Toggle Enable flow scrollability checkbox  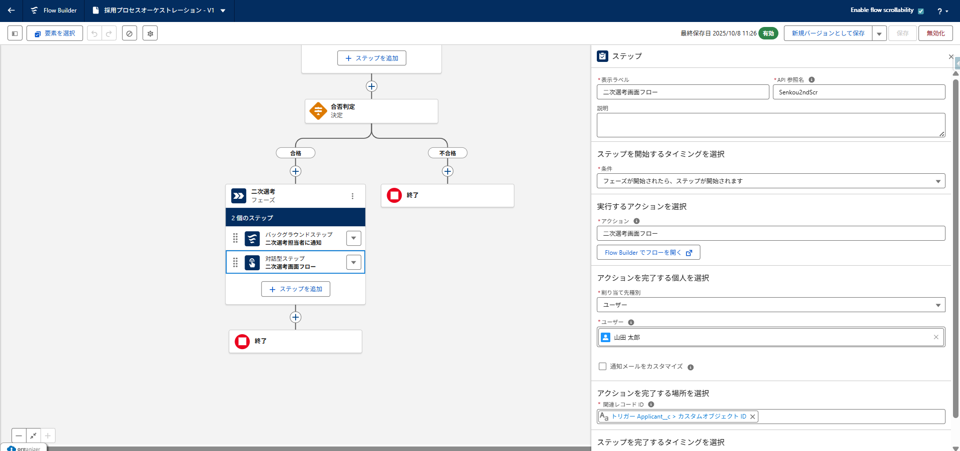pos(920,11)
